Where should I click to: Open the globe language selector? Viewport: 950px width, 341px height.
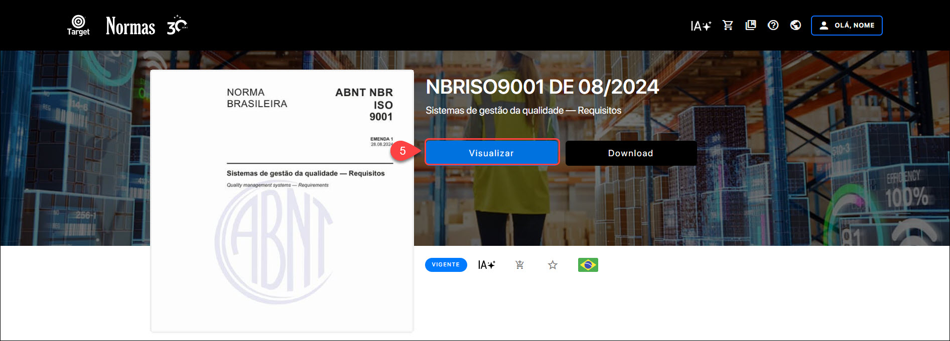pyautogui.click(x=795, y=25)
